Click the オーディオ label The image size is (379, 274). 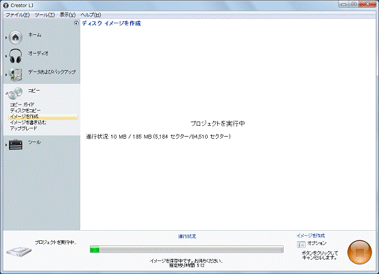38,54
